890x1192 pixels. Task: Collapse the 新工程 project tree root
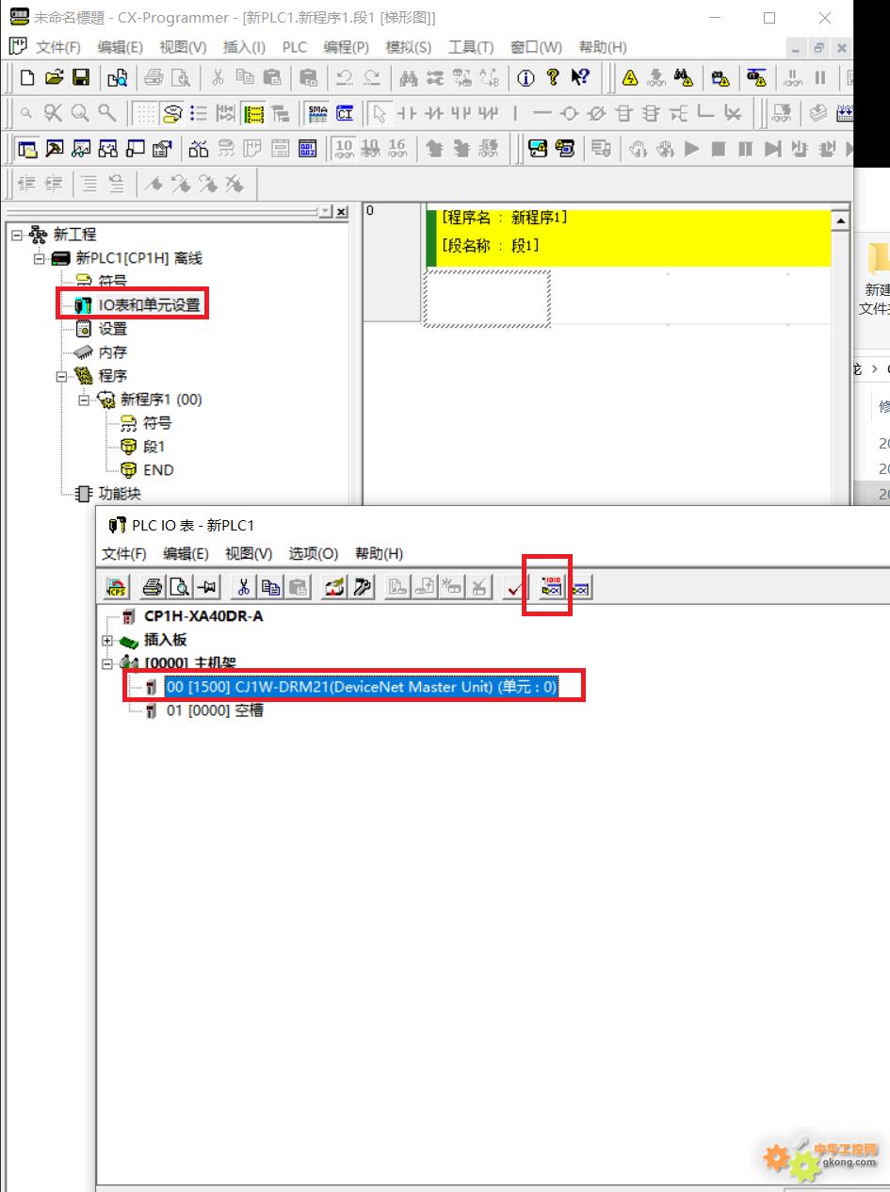coord(18,235)
